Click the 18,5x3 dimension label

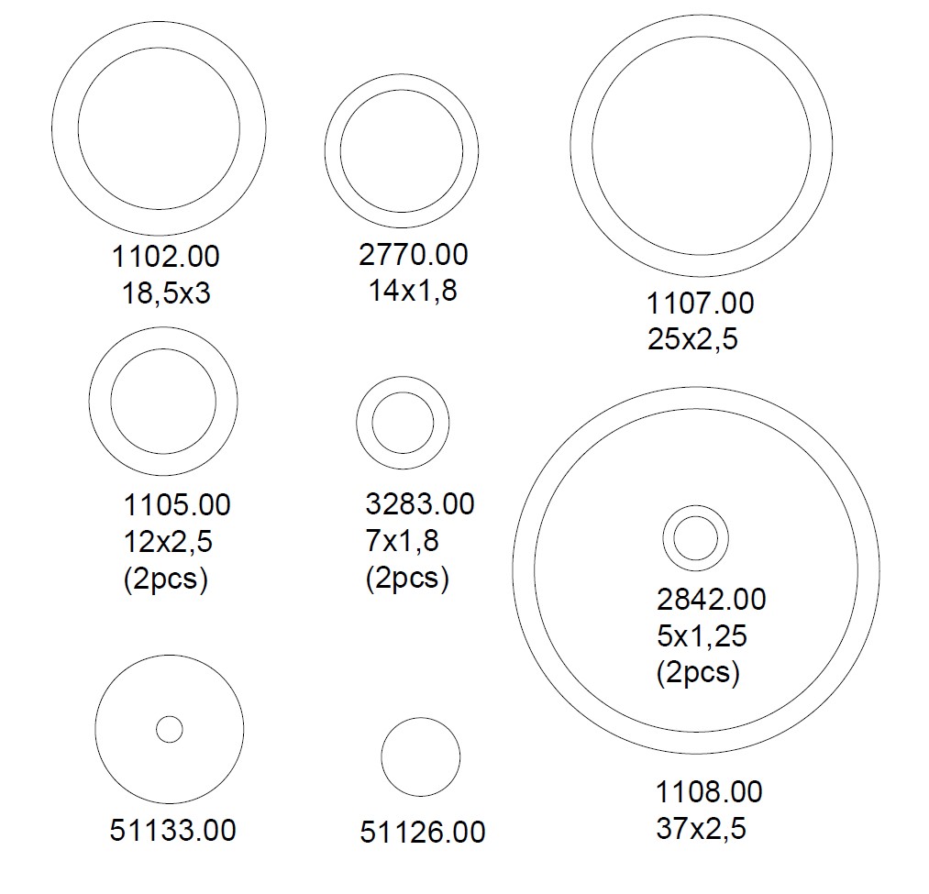(166, 293)
